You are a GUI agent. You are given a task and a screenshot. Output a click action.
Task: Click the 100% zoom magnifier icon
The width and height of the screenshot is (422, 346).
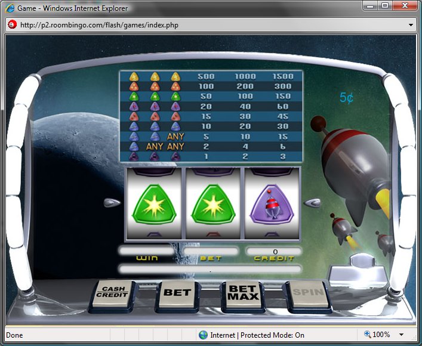pyautogui.click(x=367, y=334)
